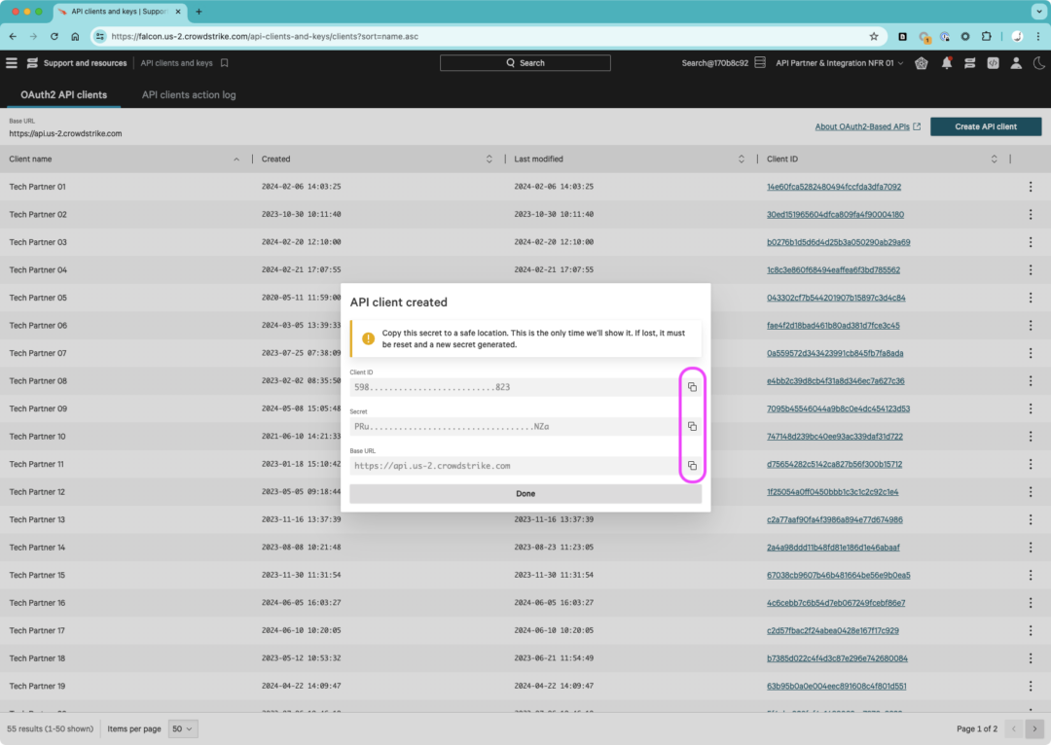The image size is (1051, 745).
Task: Select the API clients and keys browser tab
Action: coord(120,12)
